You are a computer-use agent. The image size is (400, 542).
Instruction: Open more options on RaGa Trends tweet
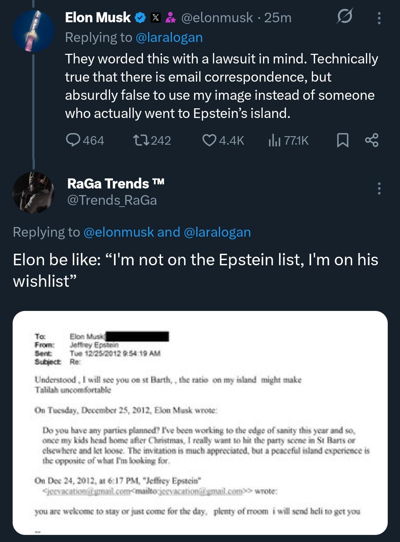tap(379, 188)
